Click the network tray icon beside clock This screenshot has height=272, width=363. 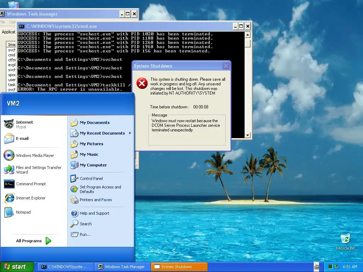pos(337,267)
